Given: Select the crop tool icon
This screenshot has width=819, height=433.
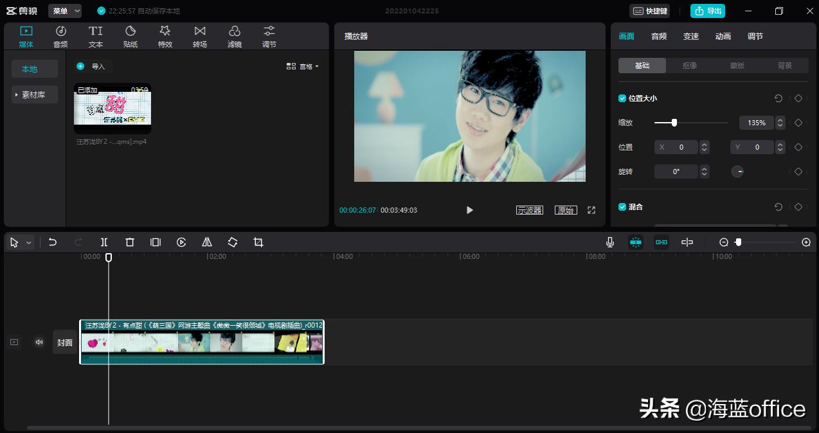Looking at the screenshot, I should coord(258,242).
